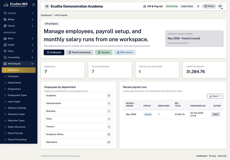Expand the Canteen menu chevron
This screenshot has height=160, width=230.
point(32,13)
